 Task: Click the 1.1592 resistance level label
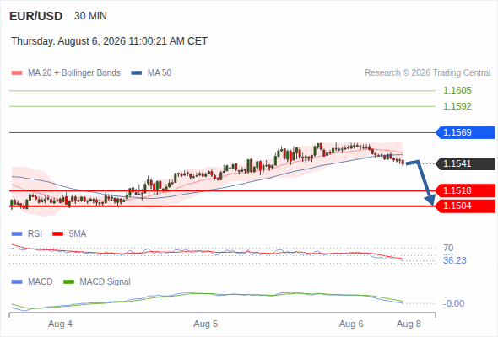coord(457,106)
